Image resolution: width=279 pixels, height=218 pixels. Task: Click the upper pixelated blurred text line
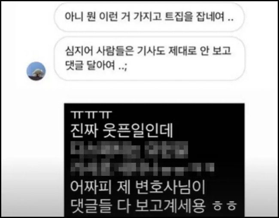[x=129, y=150]
